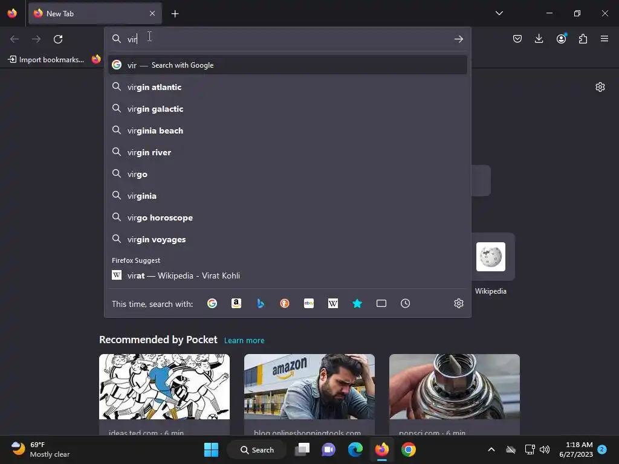The image size is (619, 464).
Task: Open Firefox View icon at top left
Action: click(x=12, y=13)
